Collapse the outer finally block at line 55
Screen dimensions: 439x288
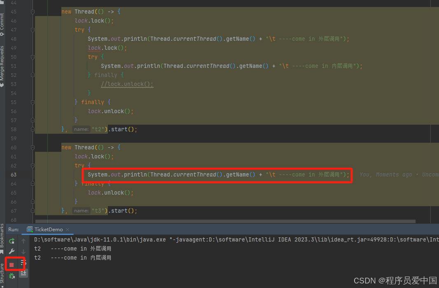33,102
